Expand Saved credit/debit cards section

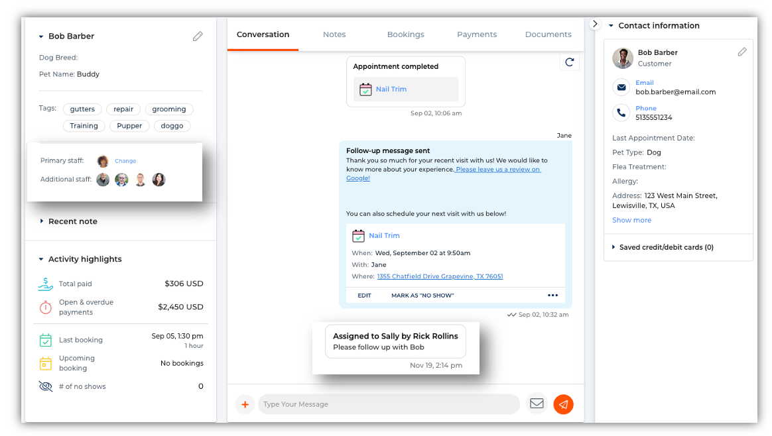pyautogui.click(x=665, y=247)
